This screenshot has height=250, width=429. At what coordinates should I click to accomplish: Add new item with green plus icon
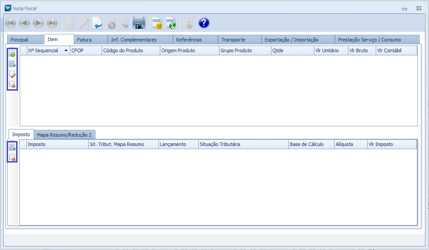13,54
